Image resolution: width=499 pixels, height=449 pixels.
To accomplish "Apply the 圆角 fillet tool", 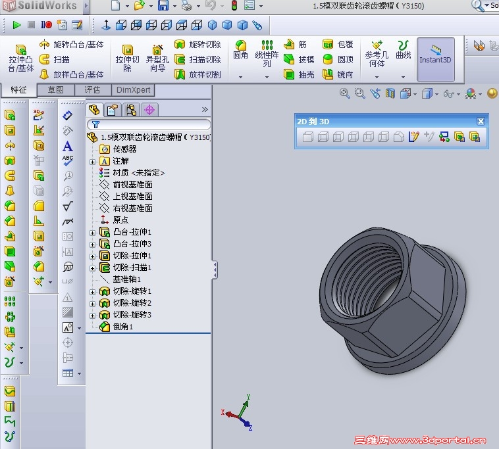I will pos(240,50).
